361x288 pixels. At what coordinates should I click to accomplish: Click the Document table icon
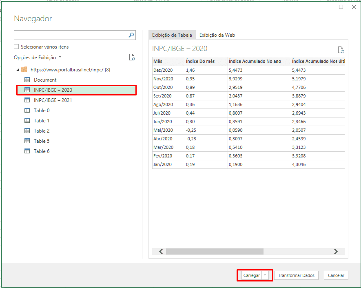27,80
